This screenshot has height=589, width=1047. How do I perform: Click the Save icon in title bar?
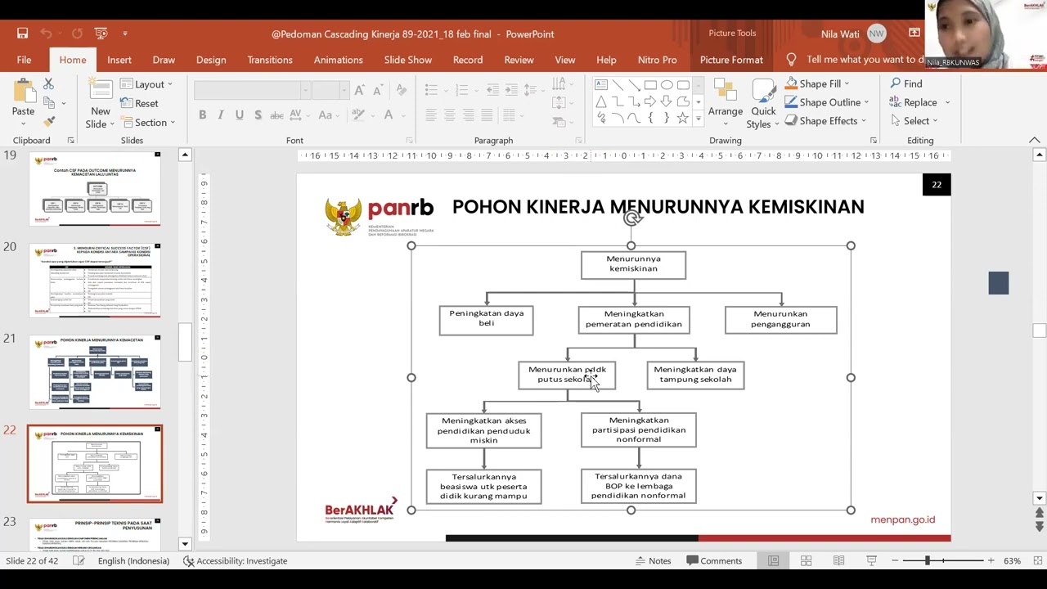pyautogui.click(x=22, y=34)
